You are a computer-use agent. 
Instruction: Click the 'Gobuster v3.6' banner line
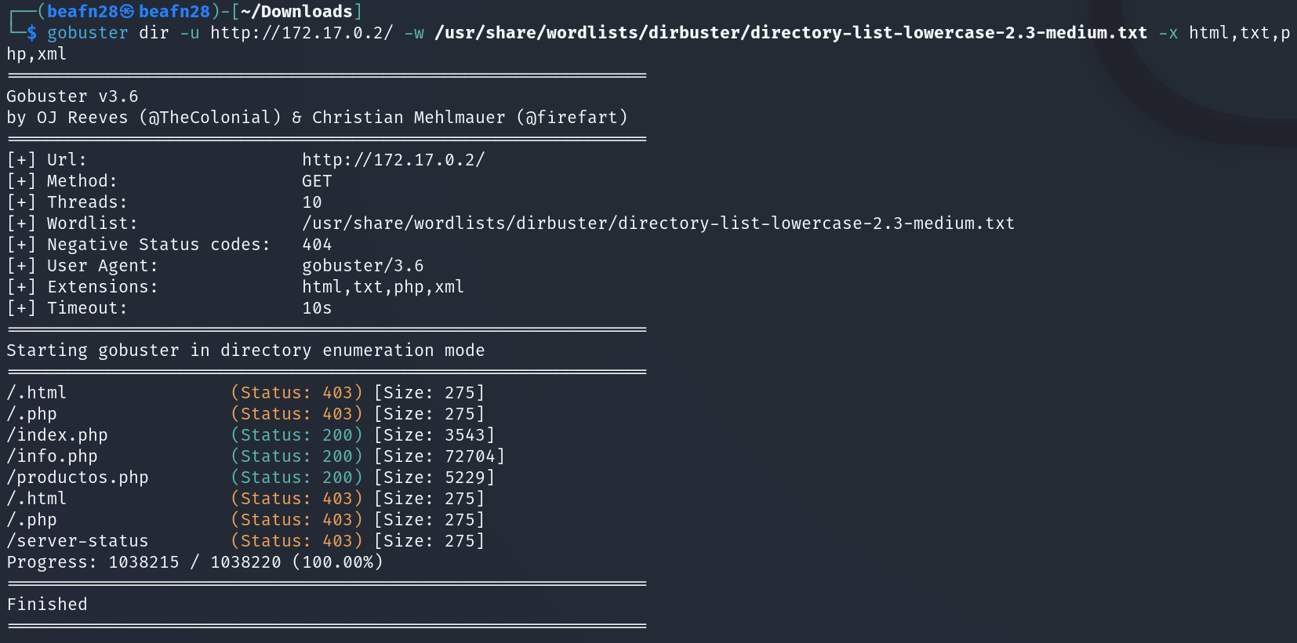(72, 96)
